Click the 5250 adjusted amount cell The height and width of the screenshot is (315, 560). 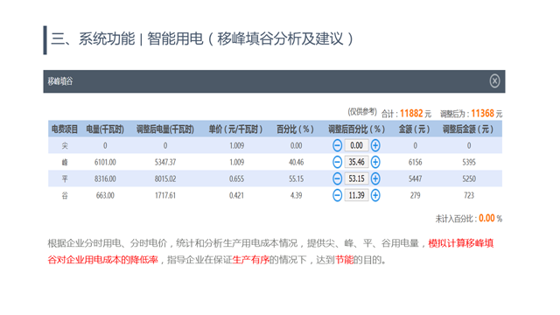[469, 178]
